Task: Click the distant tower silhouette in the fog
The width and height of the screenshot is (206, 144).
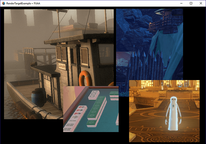Action: 72,21
